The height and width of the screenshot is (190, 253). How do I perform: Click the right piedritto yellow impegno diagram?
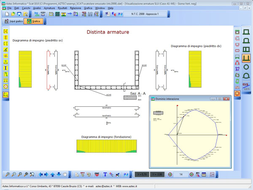(195, 69)
